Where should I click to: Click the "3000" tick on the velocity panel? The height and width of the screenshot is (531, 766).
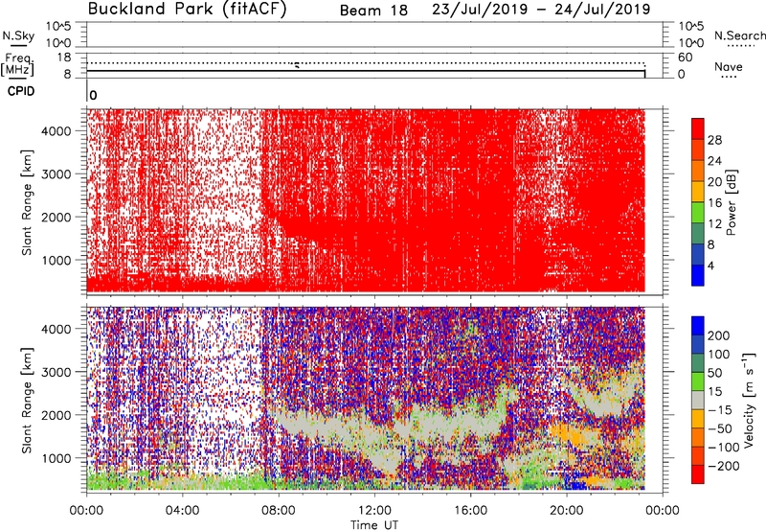(56, 372)
